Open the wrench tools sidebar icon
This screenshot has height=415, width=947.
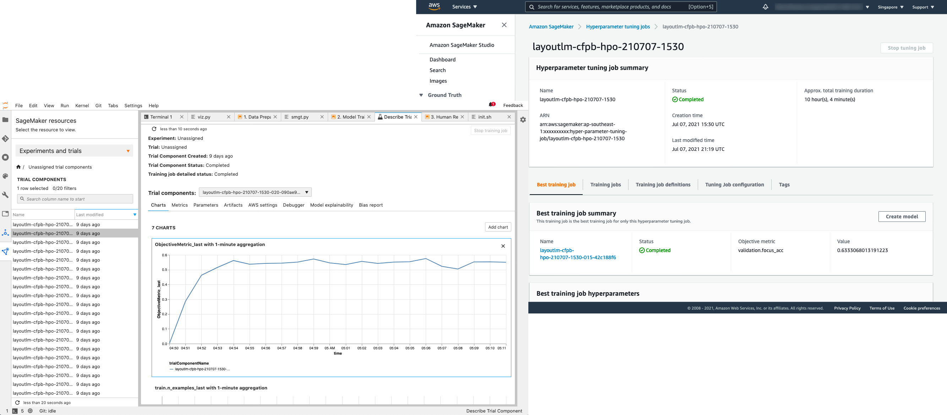click(x=6, y=195)
